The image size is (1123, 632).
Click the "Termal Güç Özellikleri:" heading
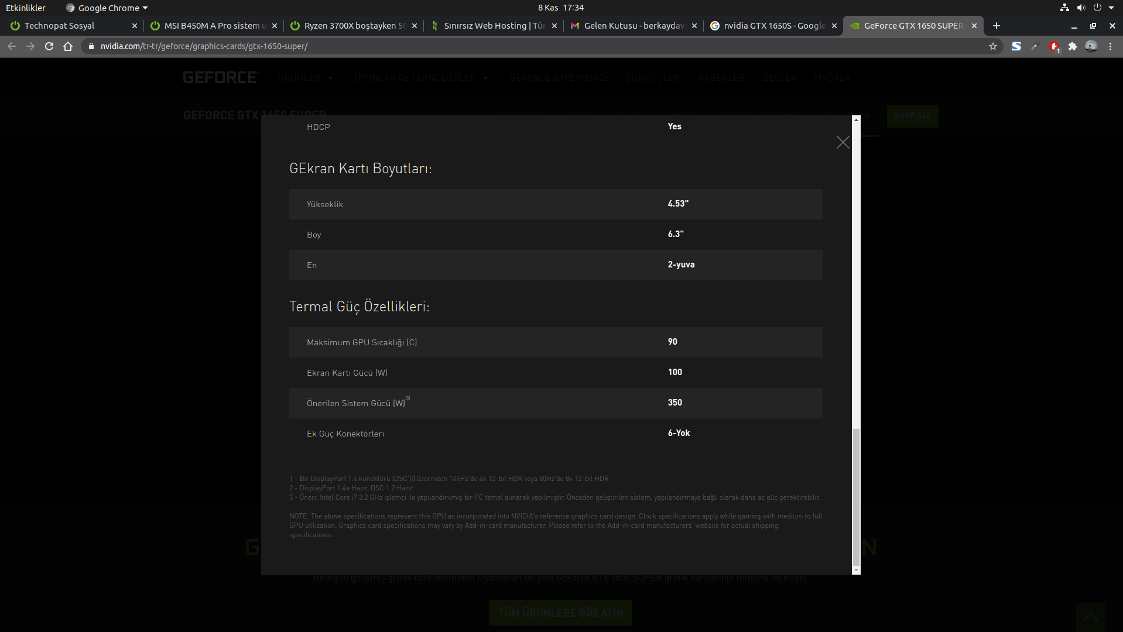(x=360, y=307)
